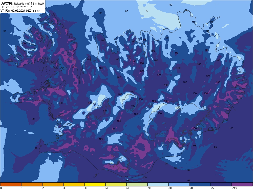Screen dimensions: 253x190
Task: Select the dark indigo 95–99.9 legend swatch
Action: tap(221, 184)
